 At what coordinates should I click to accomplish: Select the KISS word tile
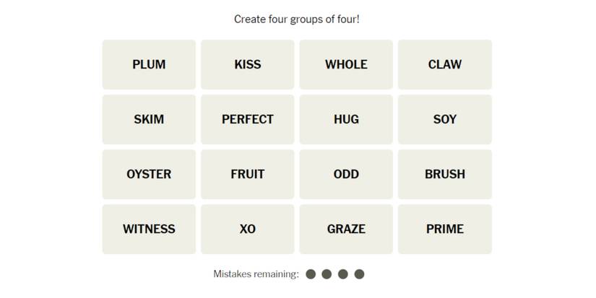247,64
